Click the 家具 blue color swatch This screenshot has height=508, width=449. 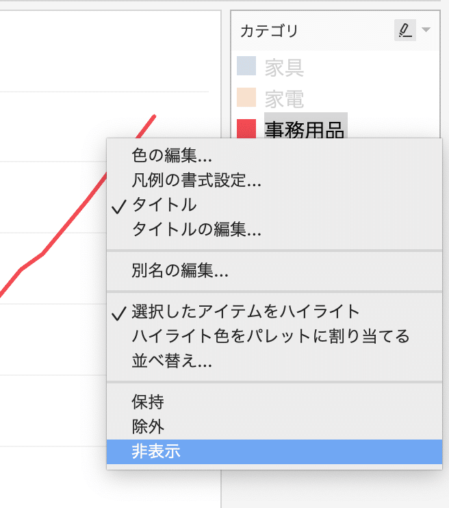tap(246, 66)
